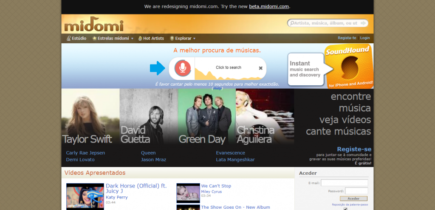Open The Show Goes On - New Album link
The image size is (435, 210).
(235, 207)
